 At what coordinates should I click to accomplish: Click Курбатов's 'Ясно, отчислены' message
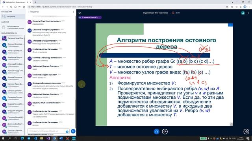[x=39, y=52]
